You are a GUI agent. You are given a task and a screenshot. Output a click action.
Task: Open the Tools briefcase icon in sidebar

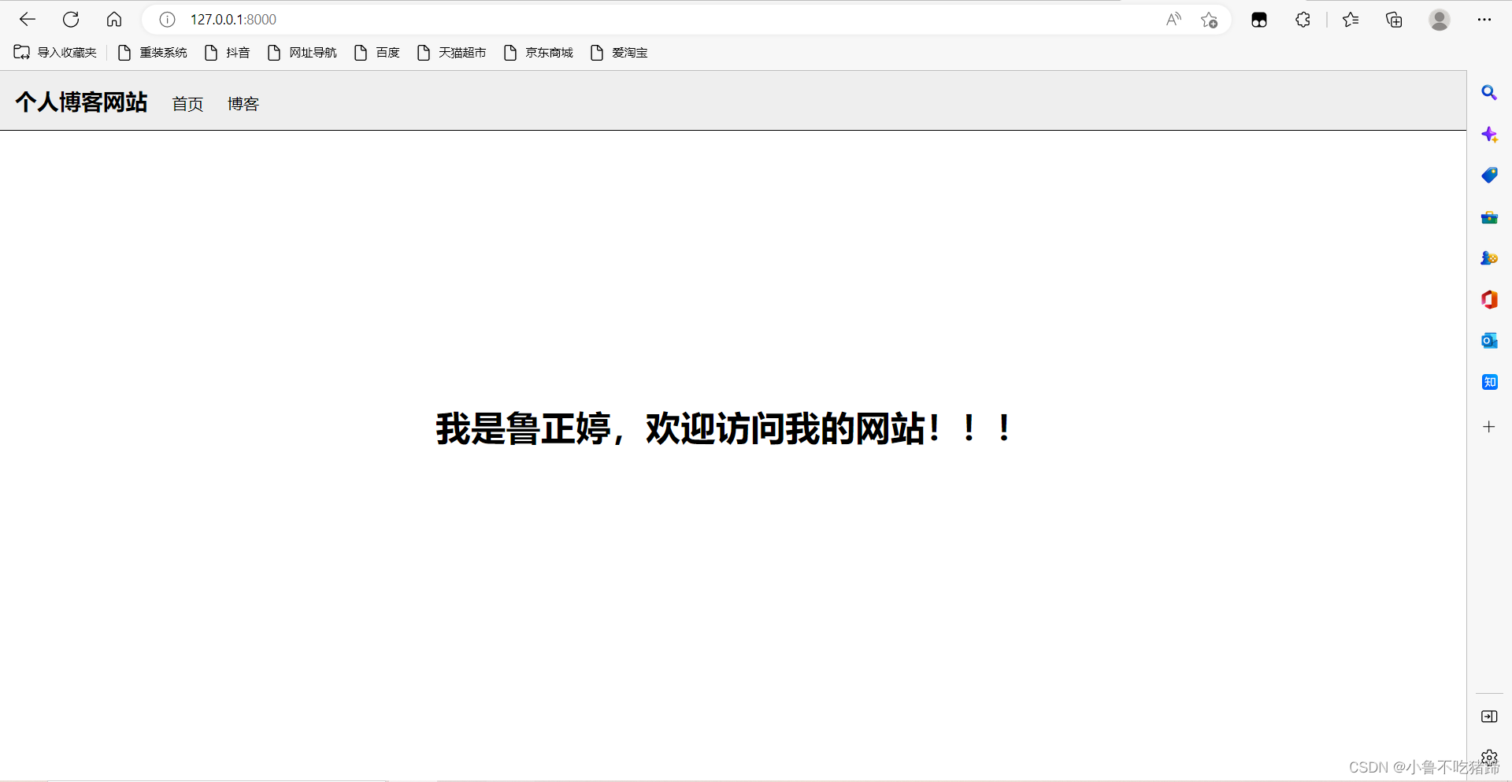coord(1489,217)
